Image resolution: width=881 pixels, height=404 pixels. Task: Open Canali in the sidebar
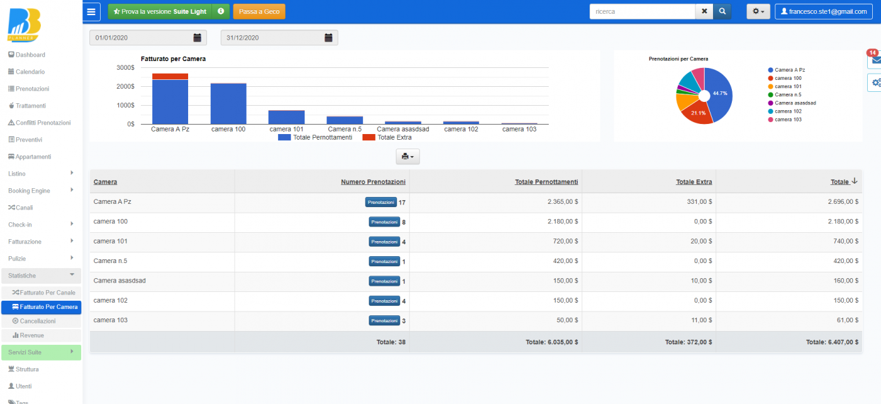point(20,208)
